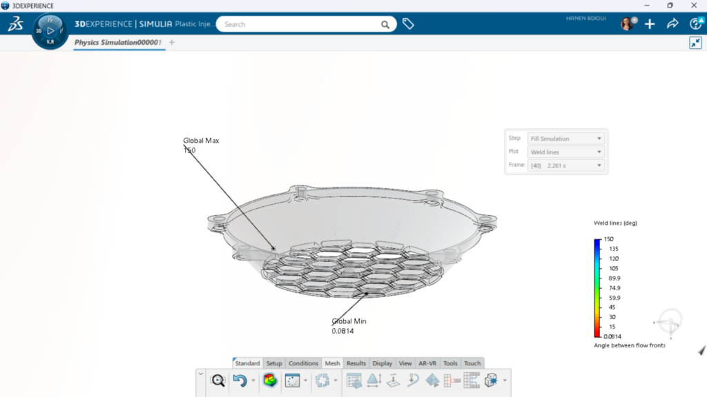Expand the cube starburst icon dropdown
The height and width of the screenshot is (397, 707).
(x=505, y=380)
